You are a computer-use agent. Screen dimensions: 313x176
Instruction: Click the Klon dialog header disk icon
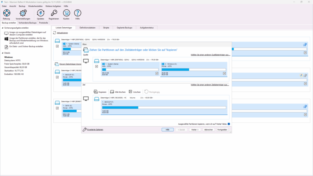(x=86, y=50)
